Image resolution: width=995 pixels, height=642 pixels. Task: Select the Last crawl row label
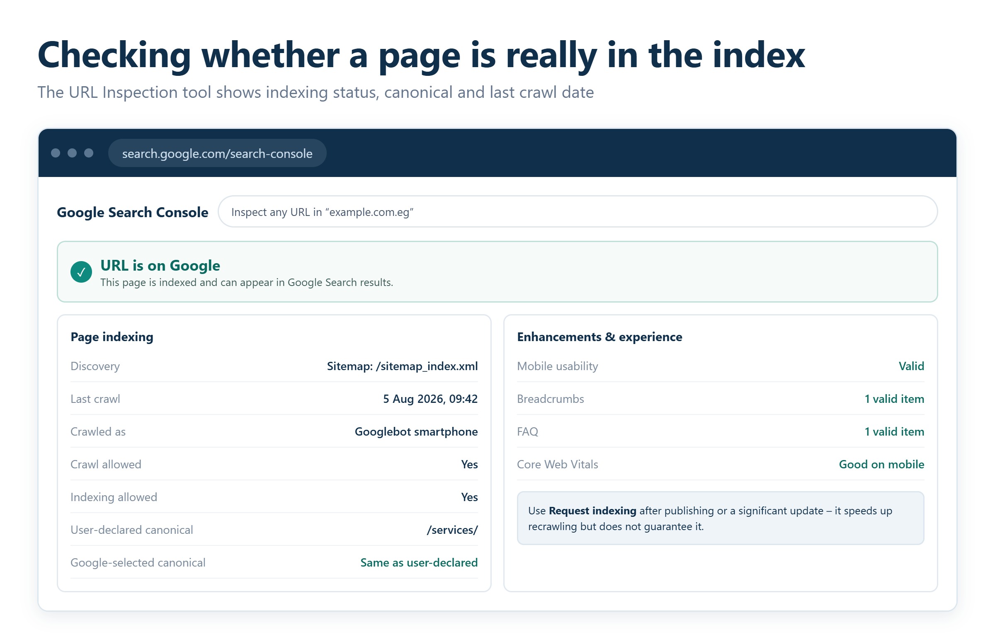(95, 399)
